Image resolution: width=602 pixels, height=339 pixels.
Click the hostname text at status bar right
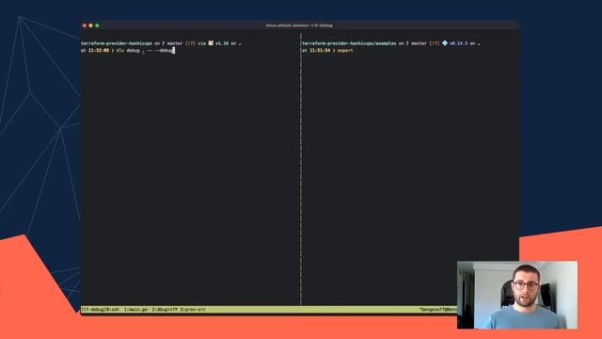click(x=437, y=310)
